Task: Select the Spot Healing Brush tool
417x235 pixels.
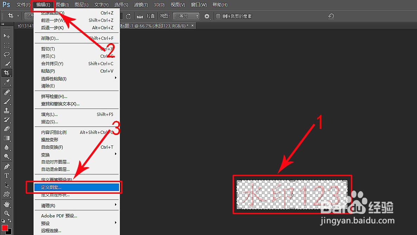Action: pos(7,92)
